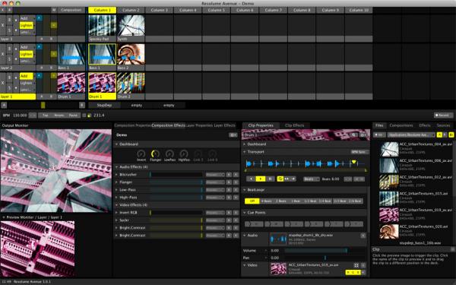Toggle Lighten blend mode on layer 2
The image size is (456, 285).
pos(26,55)
